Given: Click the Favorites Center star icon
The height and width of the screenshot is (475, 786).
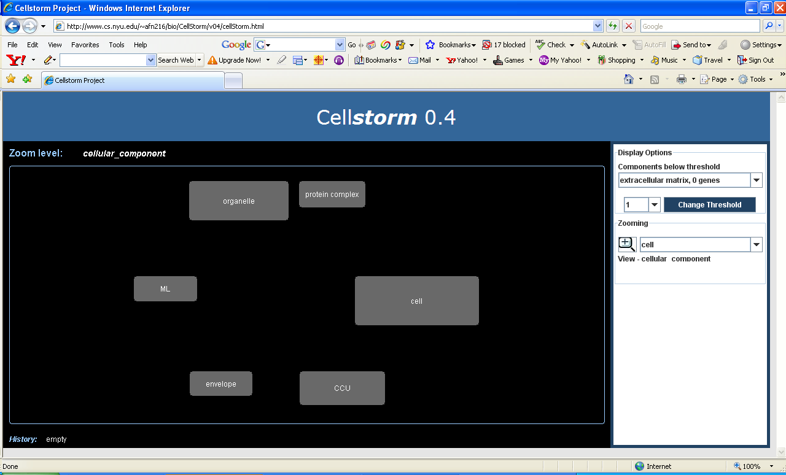Looking at the screenshot, I should pyautogui.click(x=10, y=79).
